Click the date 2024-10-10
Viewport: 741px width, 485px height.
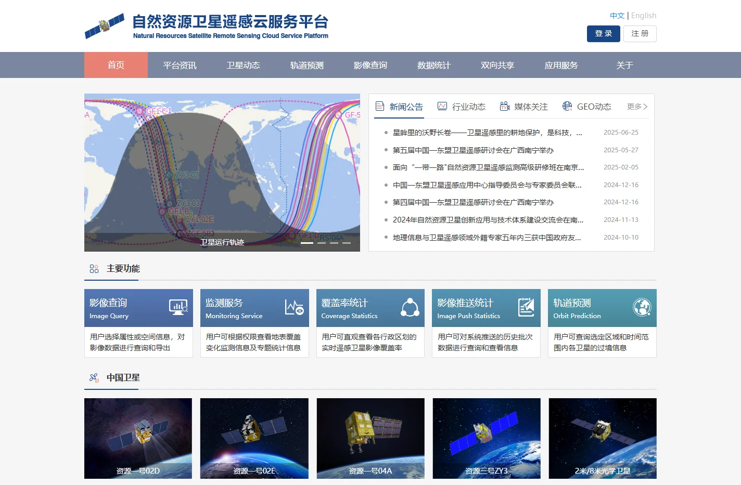(621, 238)
